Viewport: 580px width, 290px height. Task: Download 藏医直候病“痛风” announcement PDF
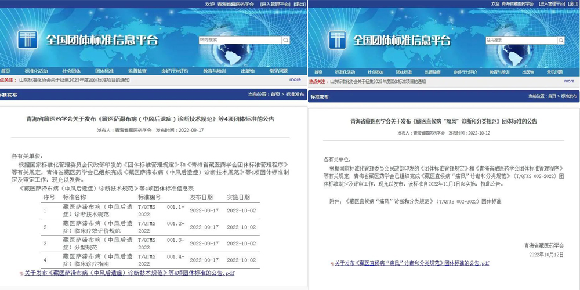pos(412,264)
